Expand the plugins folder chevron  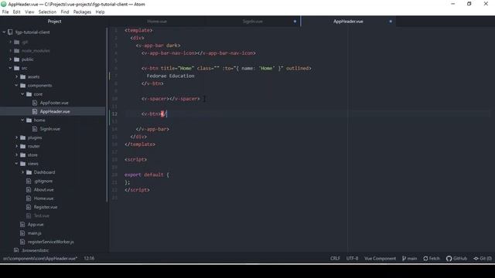[x=16, y=137]
